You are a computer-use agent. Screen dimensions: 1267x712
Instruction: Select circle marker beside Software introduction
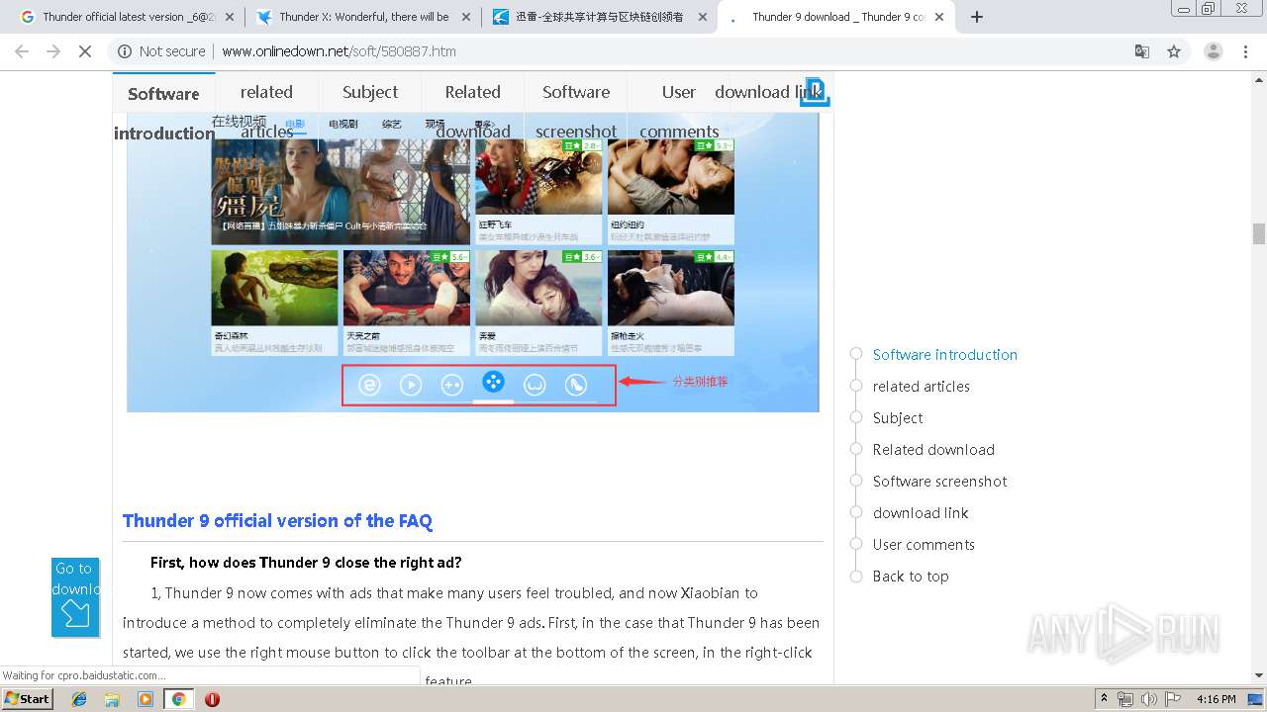coord(856,354)
